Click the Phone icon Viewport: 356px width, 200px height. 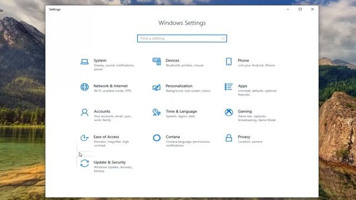(229, 62)
